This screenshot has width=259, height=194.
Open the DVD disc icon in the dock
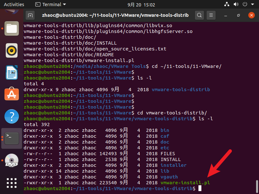(x=12, y=160)
